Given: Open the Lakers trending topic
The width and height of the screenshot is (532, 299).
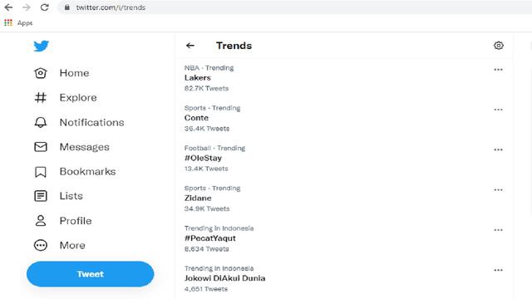Looking at the screenshot, I should 198,77.
